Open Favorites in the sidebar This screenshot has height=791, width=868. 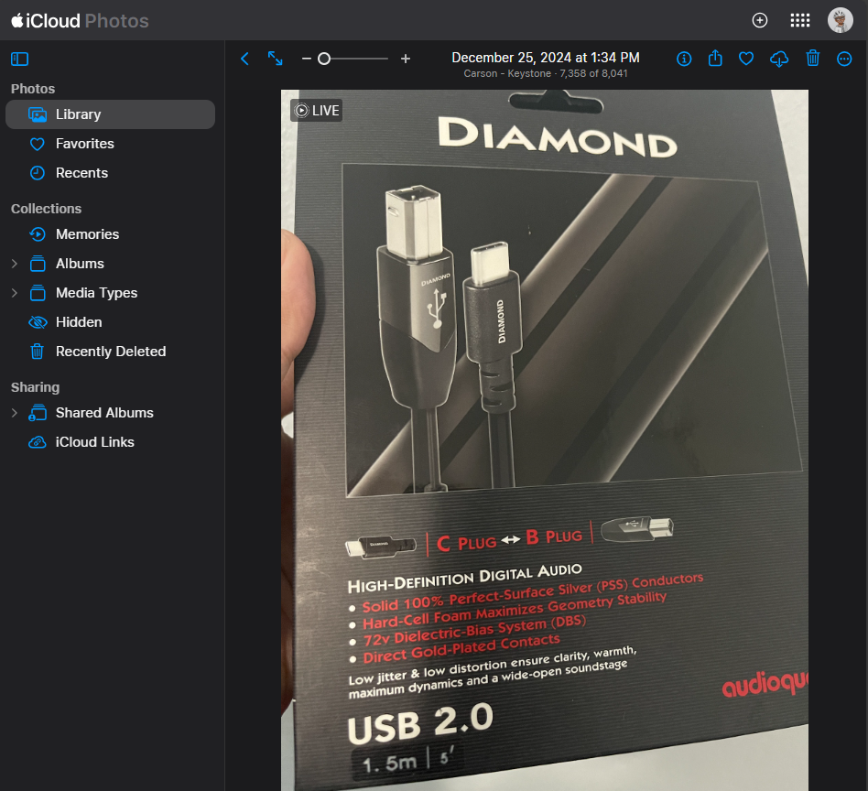(110, 144)
